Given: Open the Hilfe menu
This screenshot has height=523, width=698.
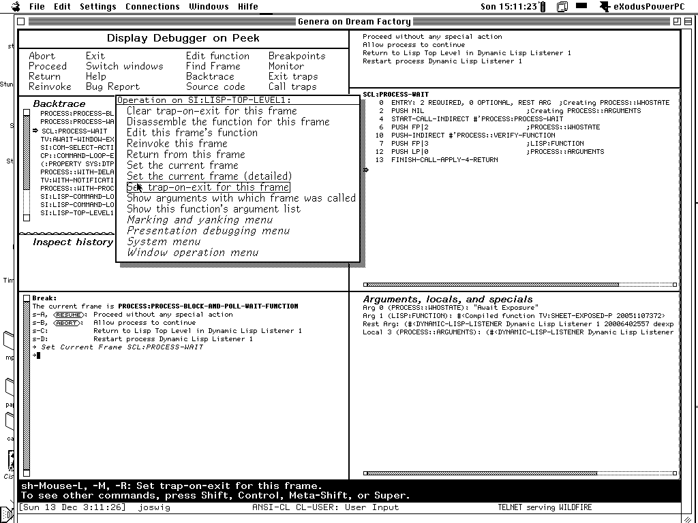Looking at the screenshot, I should [x=248, y=6].
